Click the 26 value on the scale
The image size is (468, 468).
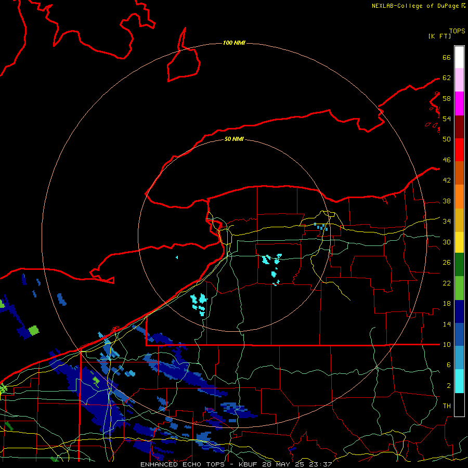(447, 263)
